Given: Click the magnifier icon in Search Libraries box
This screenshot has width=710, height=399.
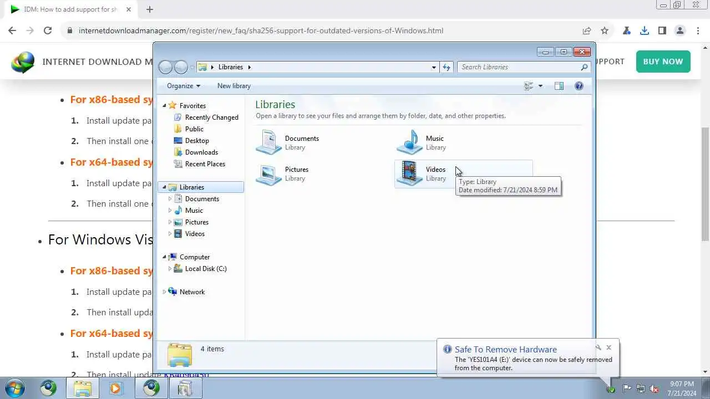Looking at the screenshot, I should (584, 67).
